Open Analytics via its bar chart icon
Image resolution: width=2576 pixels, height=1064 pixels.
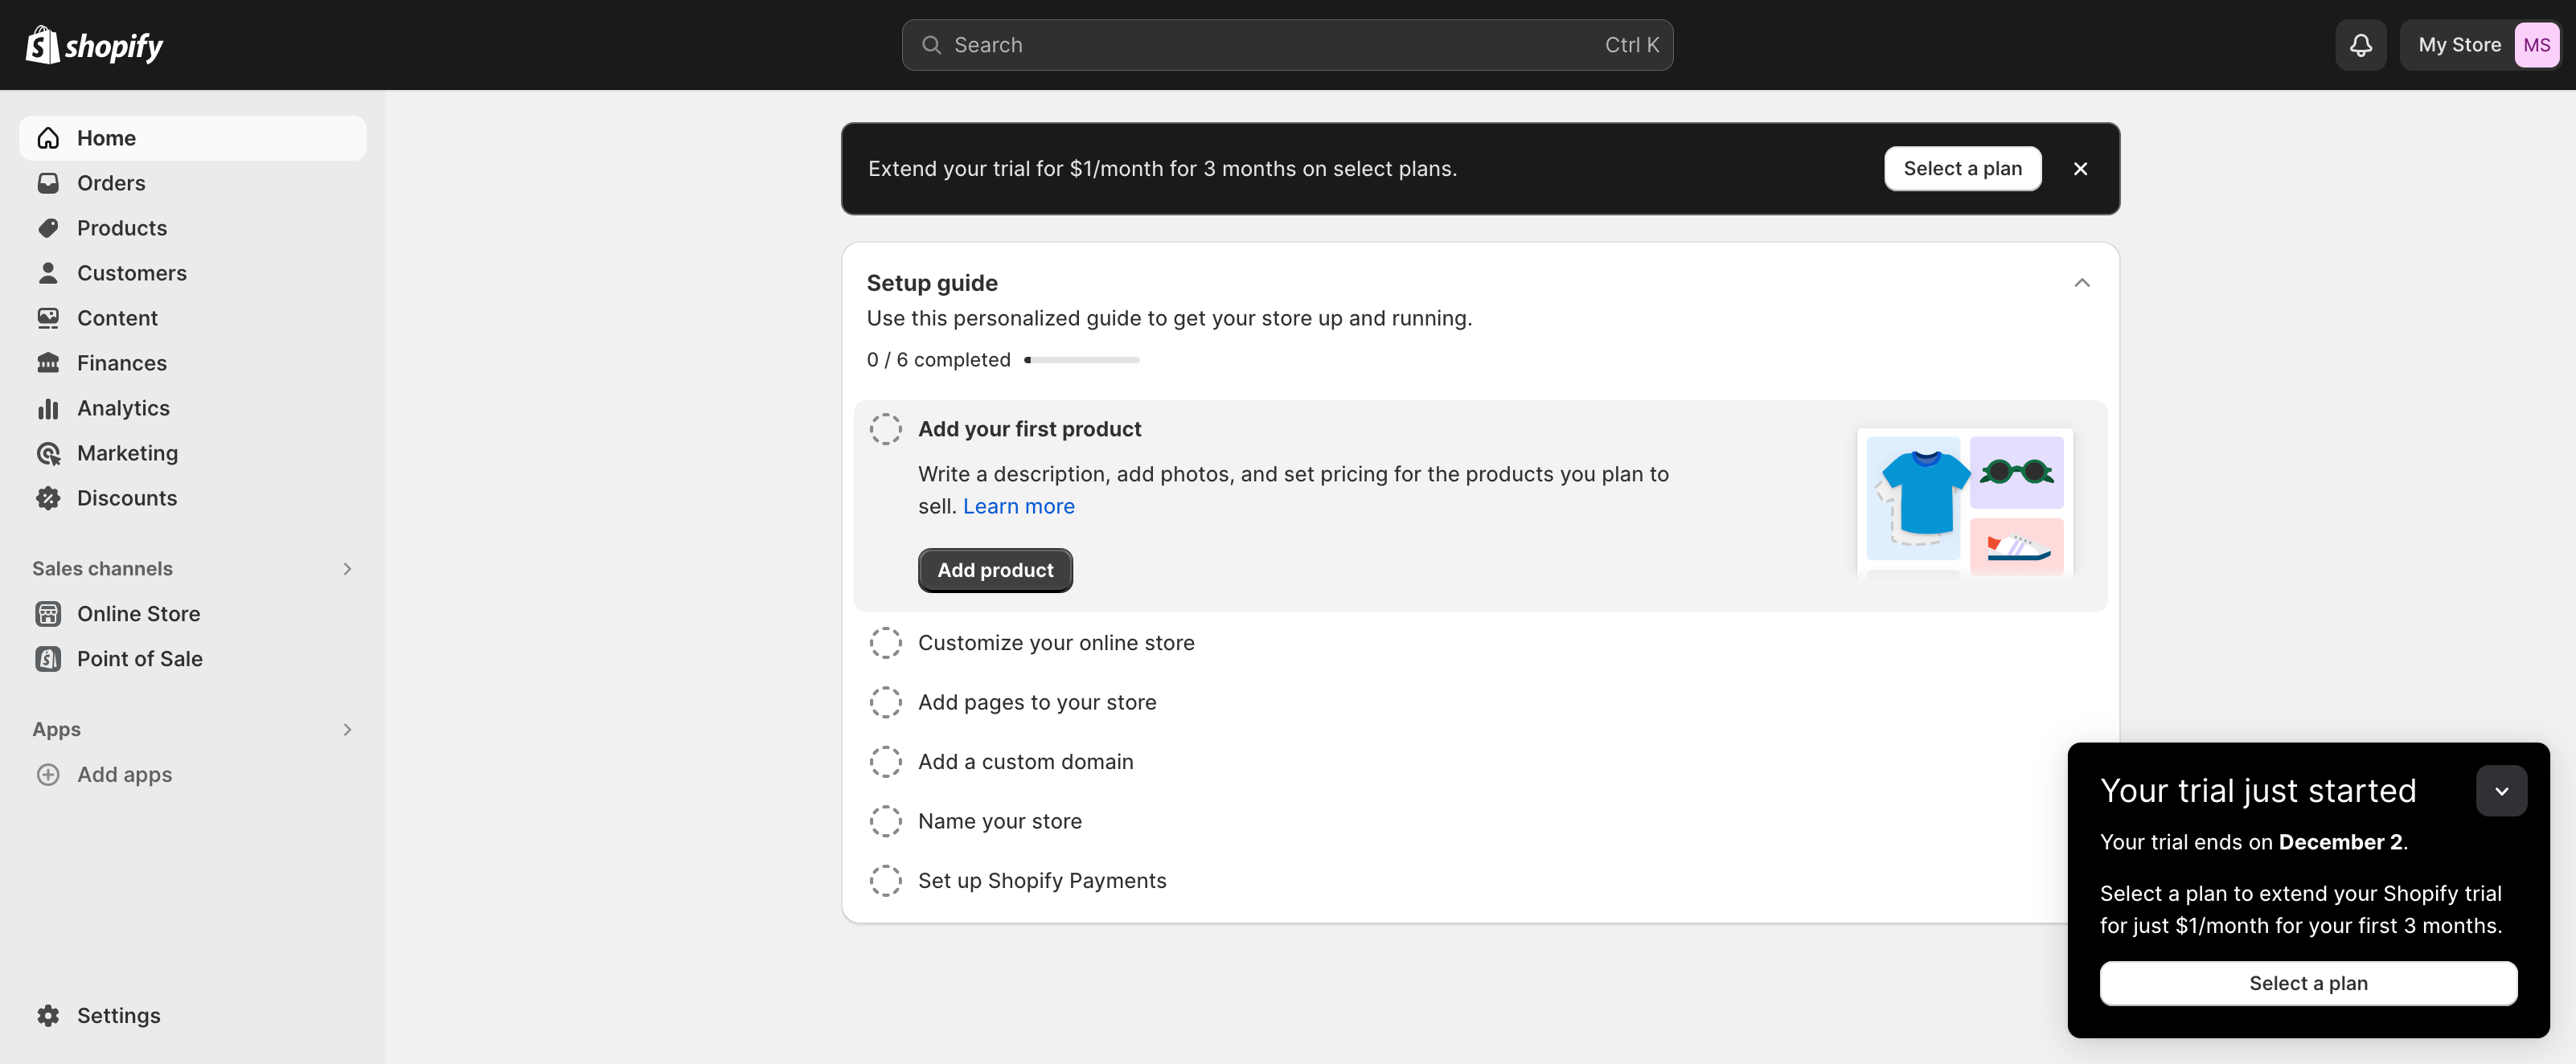(49, 408)
